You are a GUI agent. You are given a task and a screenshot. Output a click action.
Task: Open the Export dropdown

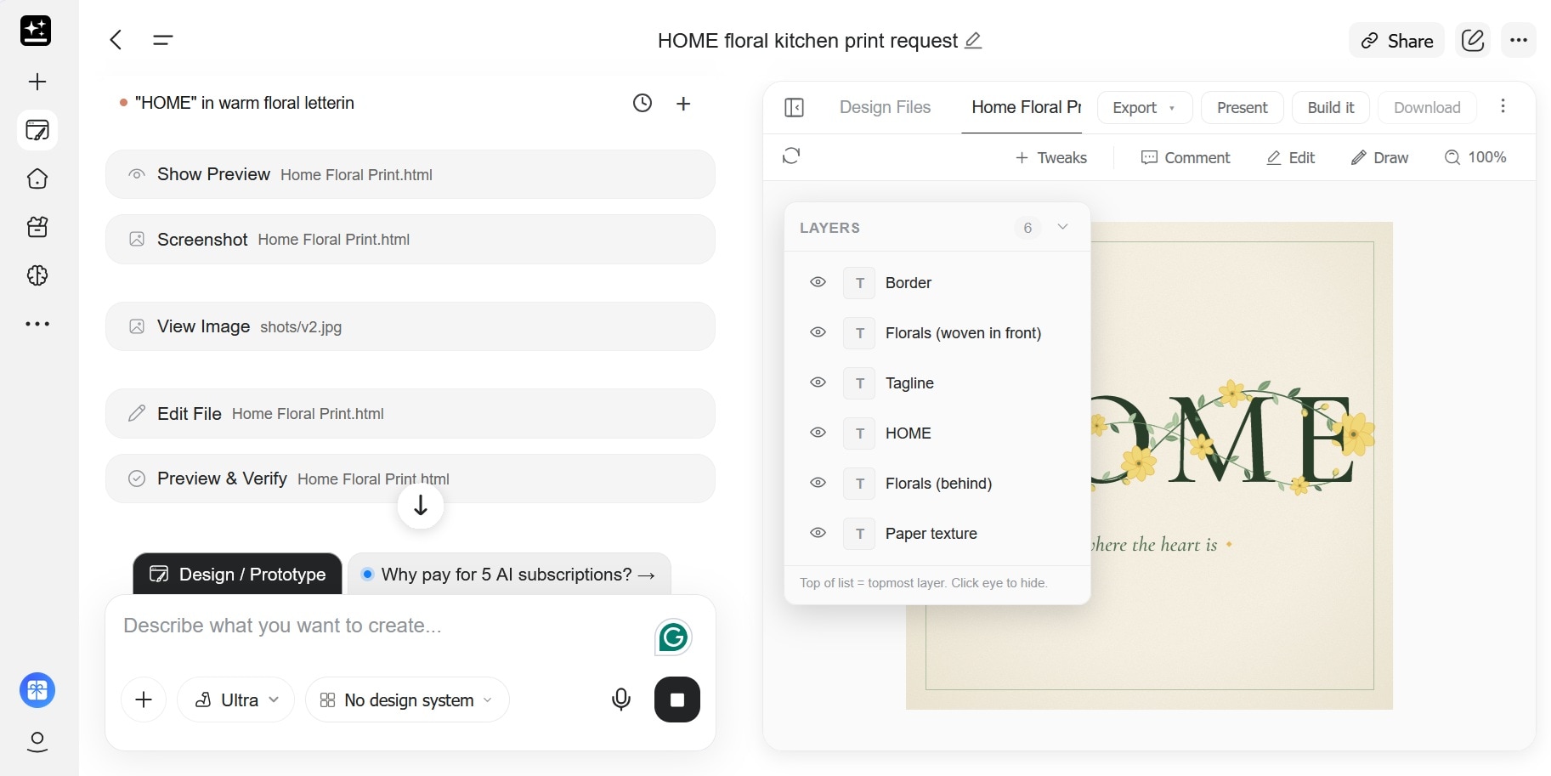(1145, 108)
